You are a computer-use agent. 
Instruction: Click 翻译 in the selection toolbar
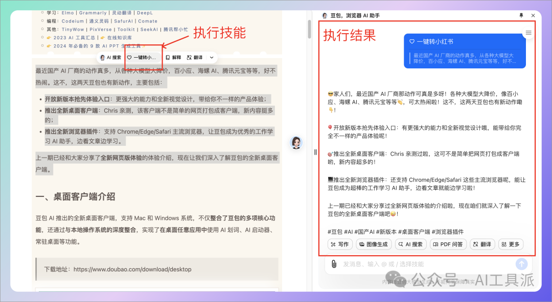coord(195,58)
